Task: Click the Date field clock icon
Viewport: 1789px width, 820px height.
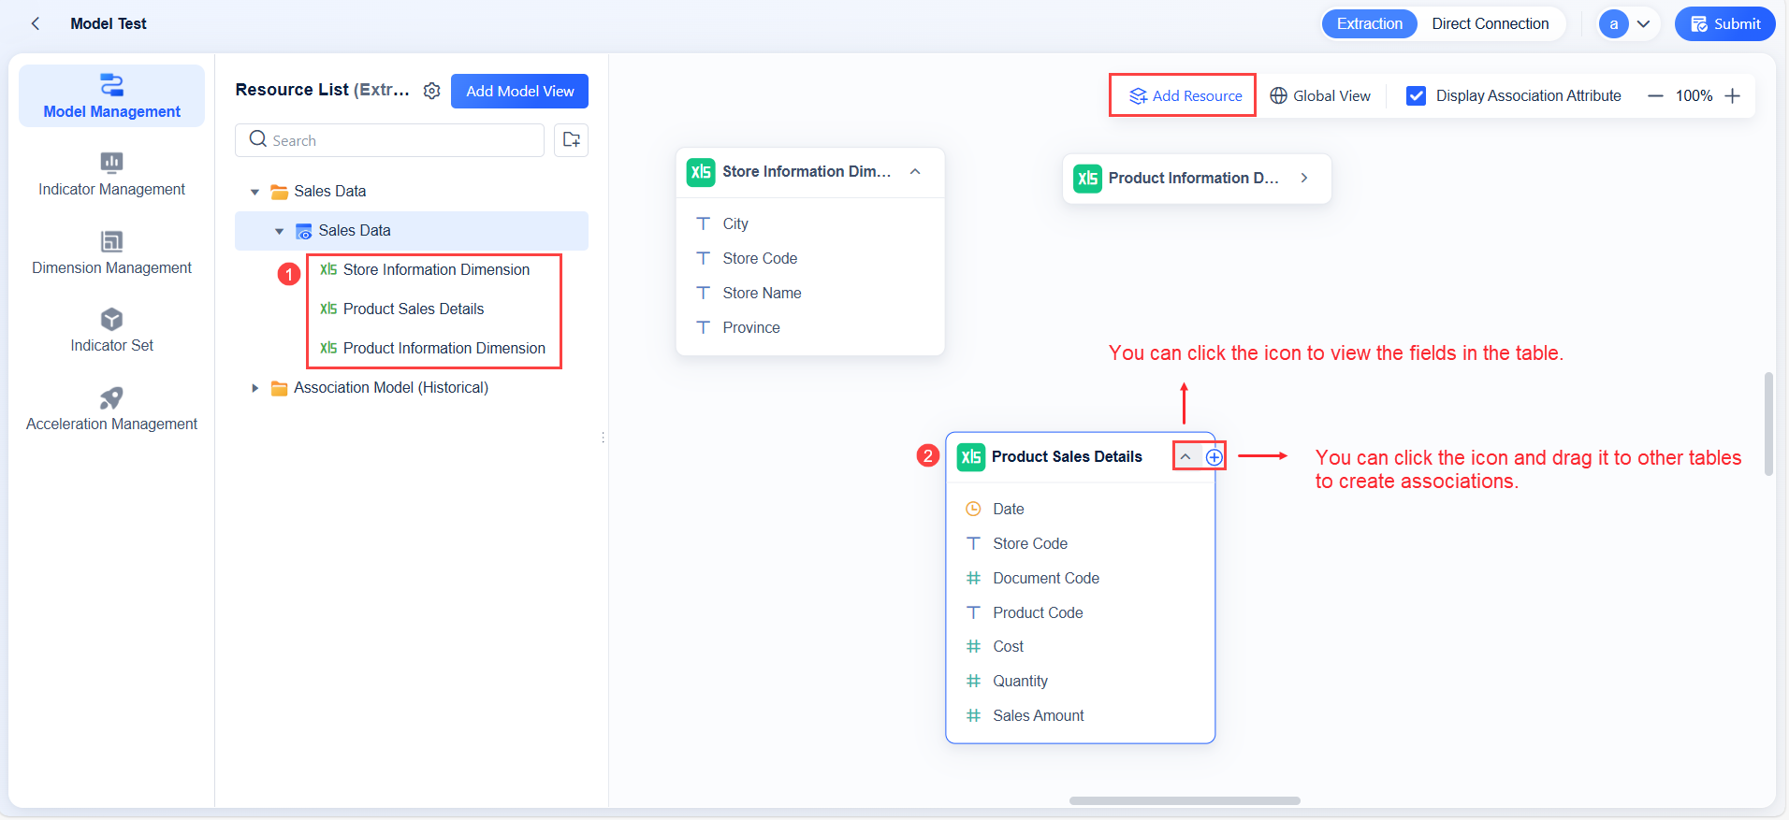Action: coord(973,509)
